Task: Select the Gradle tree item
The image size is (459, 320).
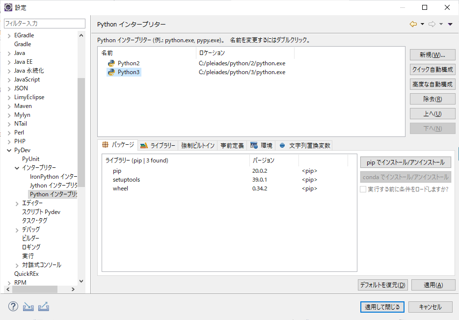Action: coord(23,44)
